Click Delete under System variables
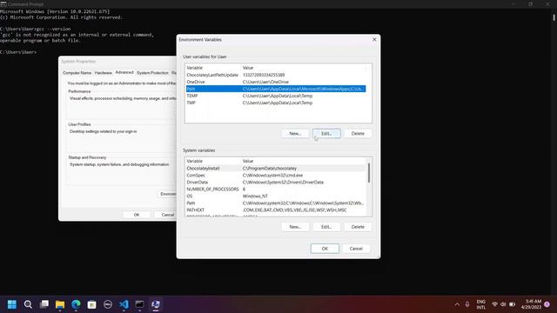557x313 pixels. pyautogui.click(x=358, y=227)
